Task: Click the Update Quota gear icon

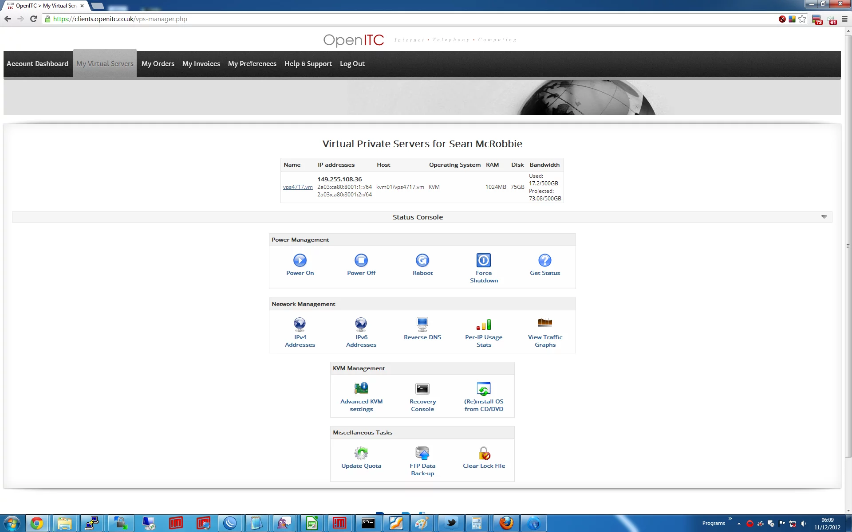Action: [x=361, y=453]
